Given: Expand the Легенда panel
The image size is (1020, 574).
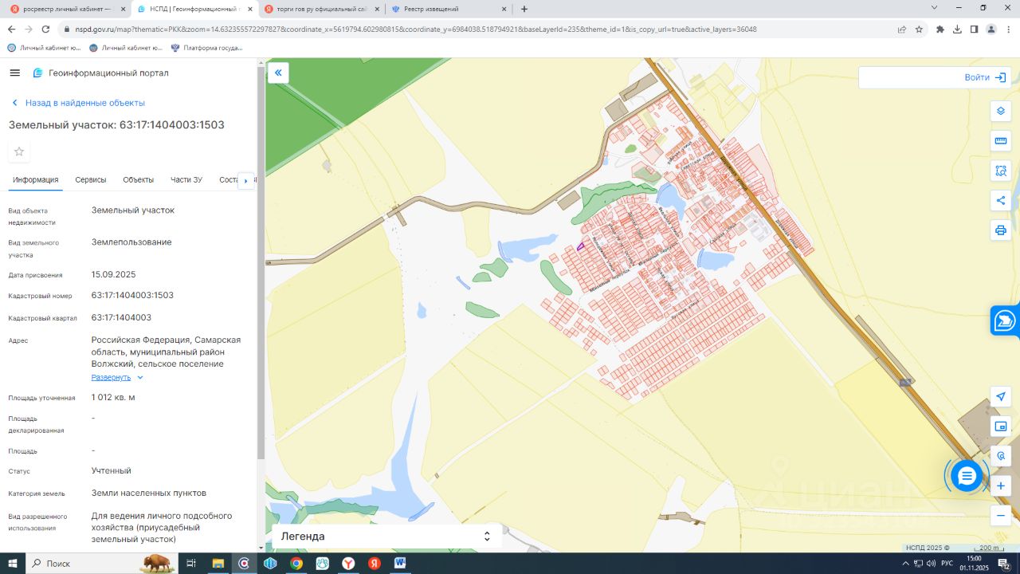Looking at the screenshot, I should coord(386,537).
